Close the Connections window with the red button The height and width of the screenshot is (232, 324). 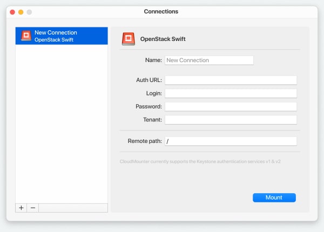point(12,12)
